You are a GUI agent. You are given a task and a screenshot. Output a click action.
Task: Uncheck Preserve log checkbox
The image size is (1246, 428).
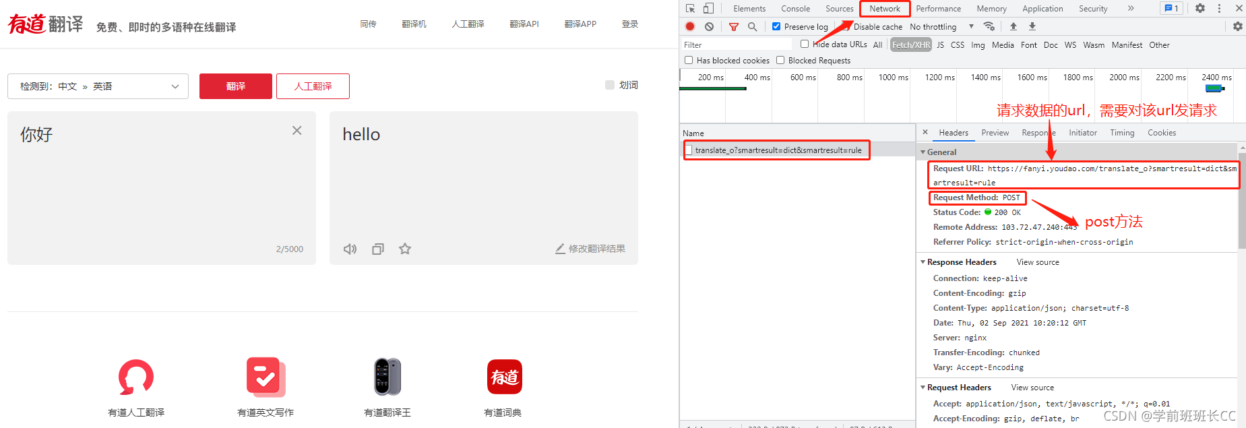coord(776,26)
